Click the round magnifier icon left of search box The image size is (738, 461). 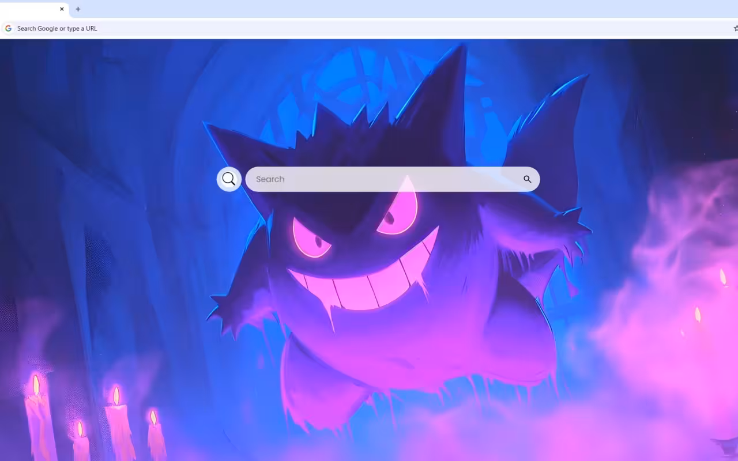click(x=229, y=179)
